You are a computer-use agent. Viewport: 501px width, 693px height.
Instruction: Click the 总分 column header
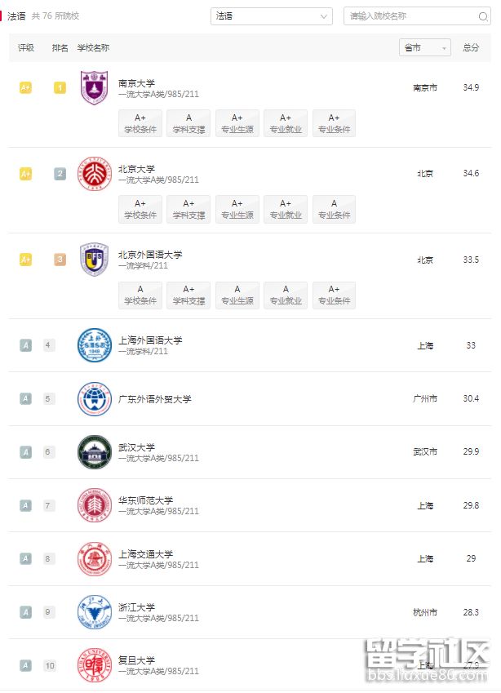[471, 47]
